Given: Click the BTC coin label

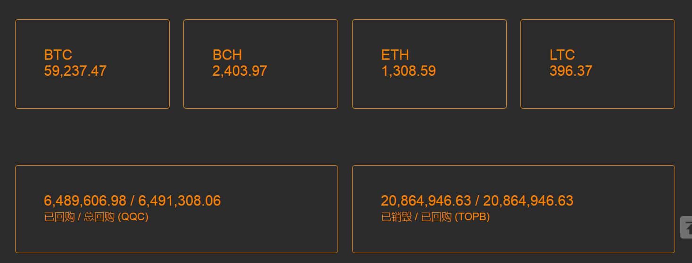Looking at the screenshot, I should coord(58,55).
